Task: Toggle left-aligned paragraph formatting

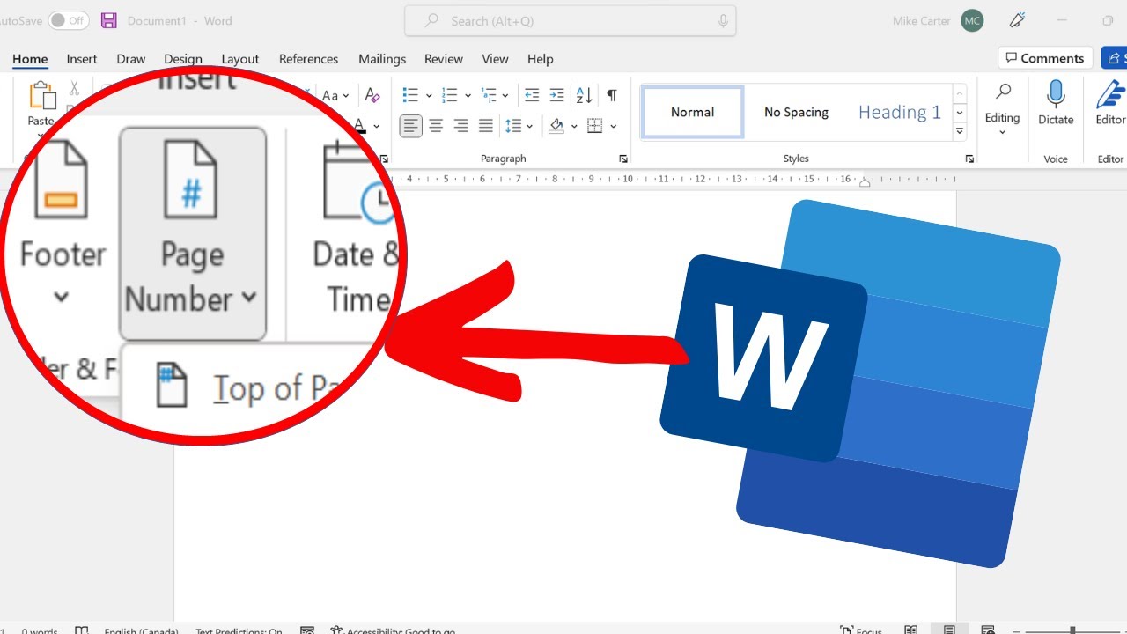Action: 410,125
